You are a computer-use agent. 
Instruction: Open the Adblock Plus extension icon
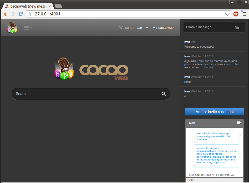(x=236, y=14)
